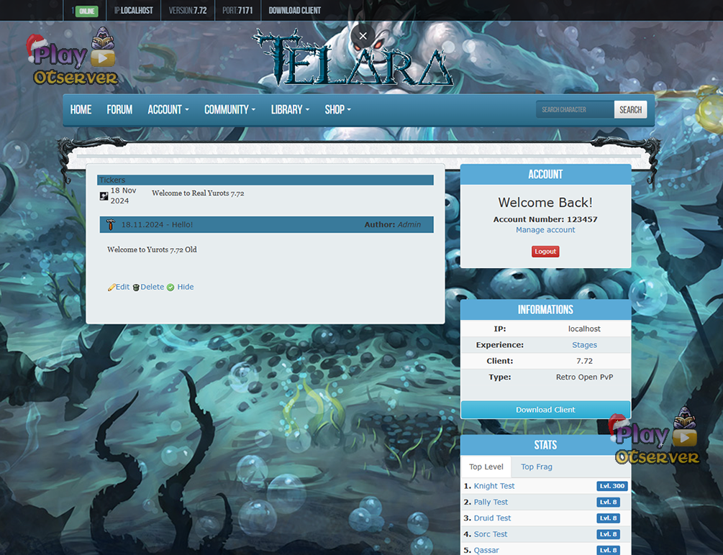Click the hammer news icon

(x=110, y=224)
